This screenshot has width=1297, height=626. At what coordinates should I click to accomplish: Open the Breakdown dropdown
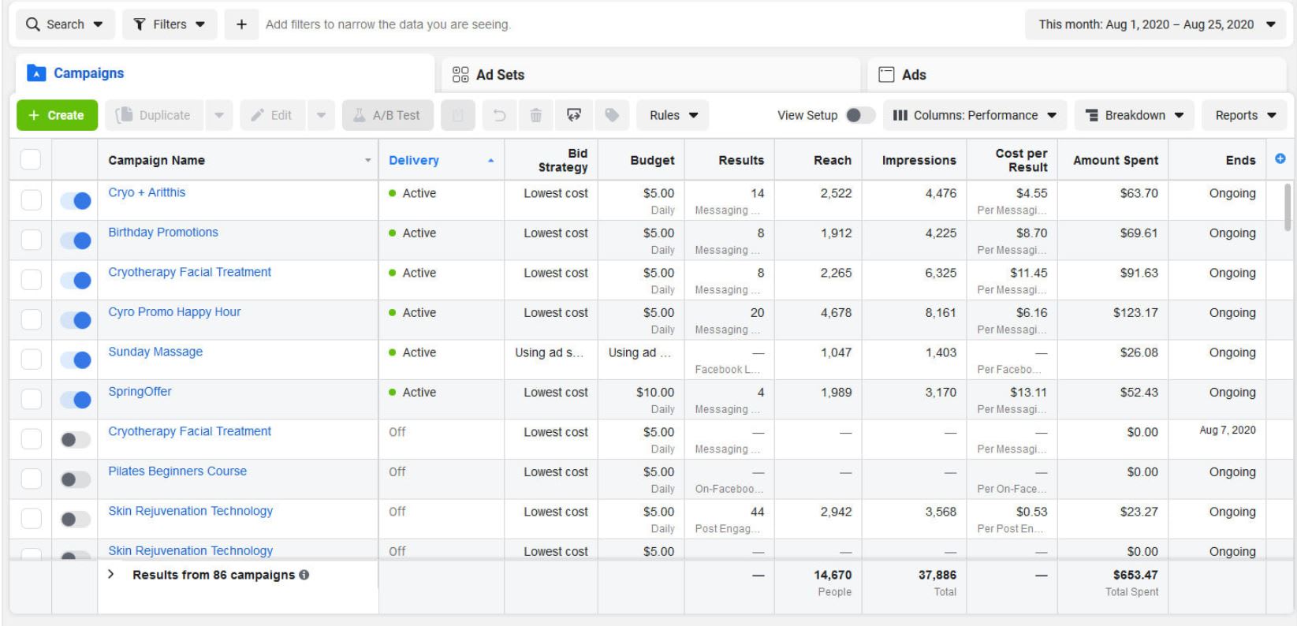1135,115
